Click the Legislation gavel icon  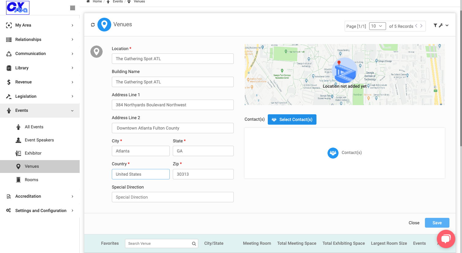[9, 96]
